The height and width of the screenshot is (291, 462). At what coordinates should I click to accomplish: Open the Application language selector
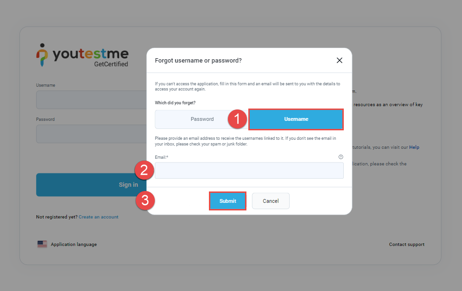(x=74, y=245)
